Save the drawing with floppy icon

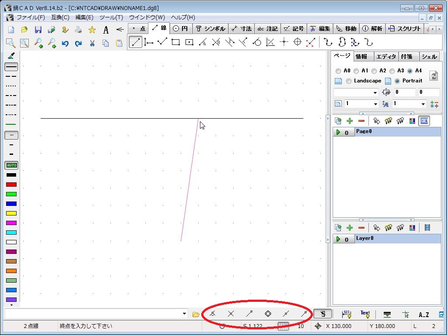38,30
